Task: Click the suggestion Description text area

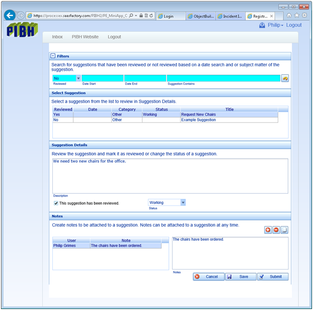Action: (x=170, y=176)
